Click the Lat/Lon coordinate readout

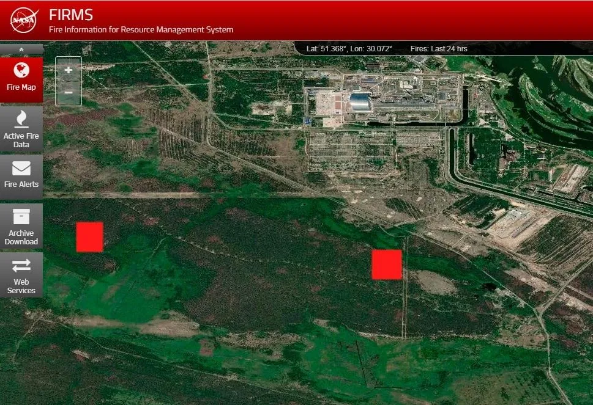(349, 48)
